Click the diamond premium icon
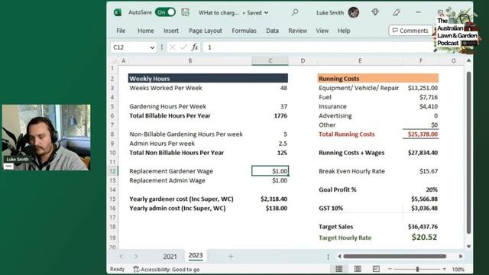 [375, 12]
